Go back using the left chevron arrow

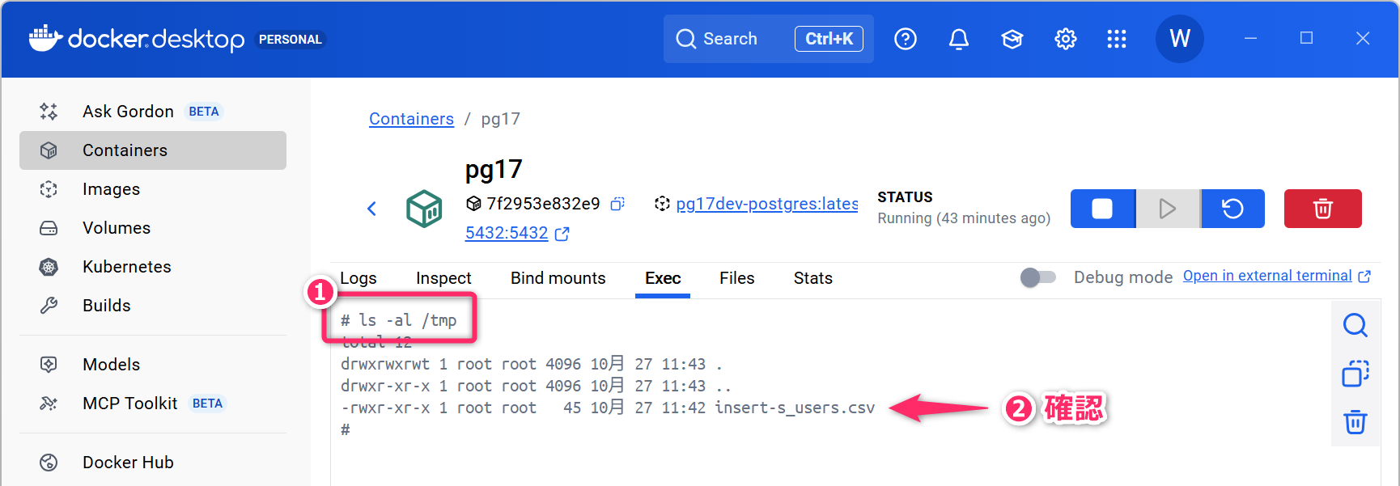point(371,209)
